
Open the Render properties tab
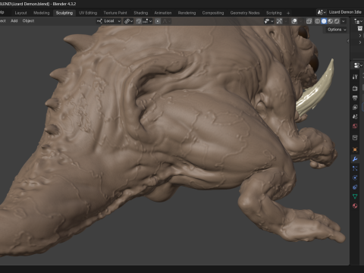coord(355,88)
